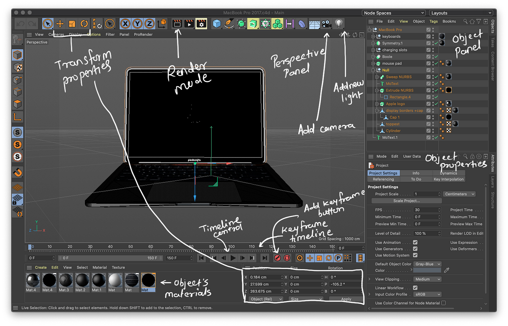Open Tags menu in Object panel
Screen dimensions: 508x326
click(x=434, y=21)
